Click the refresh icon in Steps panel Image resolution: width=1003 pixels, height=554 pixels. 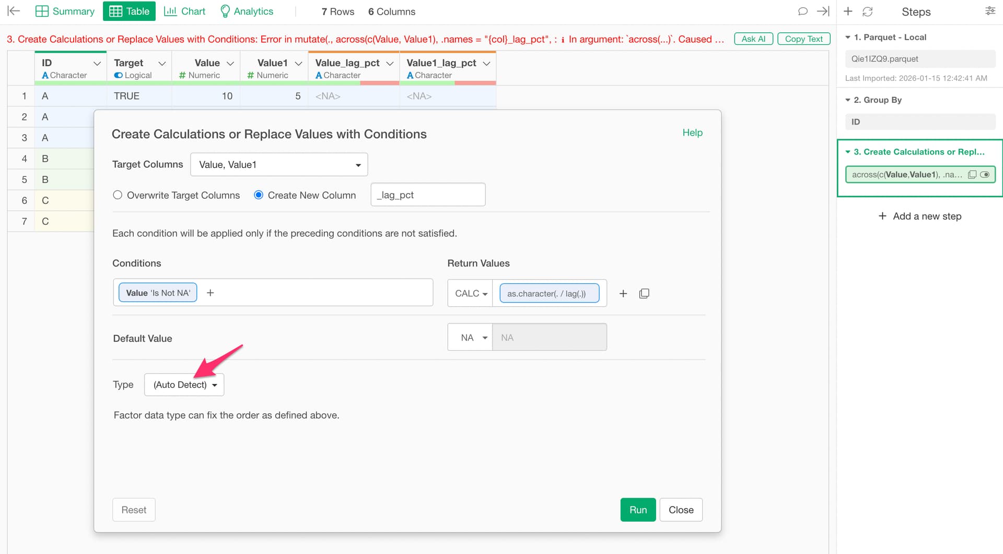[868, 11]
